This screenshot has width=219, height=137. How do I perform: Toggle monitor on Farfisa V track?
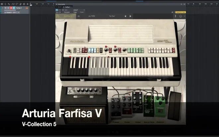(14, 8)
